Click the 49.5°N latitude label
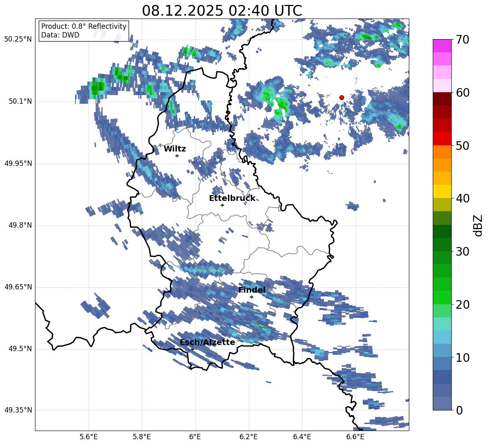The height and width of the screenshot is (445, 488). tap(20, 349)
